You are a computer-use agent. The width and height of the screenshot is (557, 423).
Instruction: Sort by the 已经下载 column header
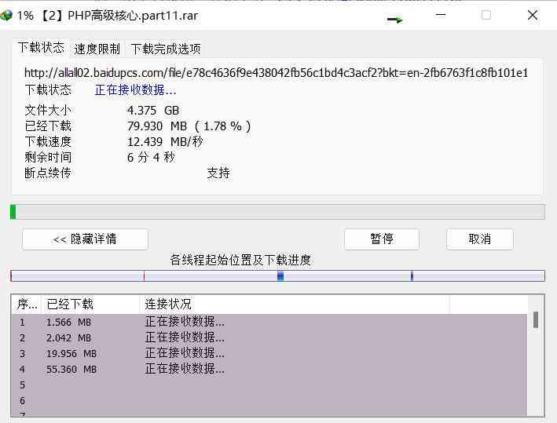90,304
